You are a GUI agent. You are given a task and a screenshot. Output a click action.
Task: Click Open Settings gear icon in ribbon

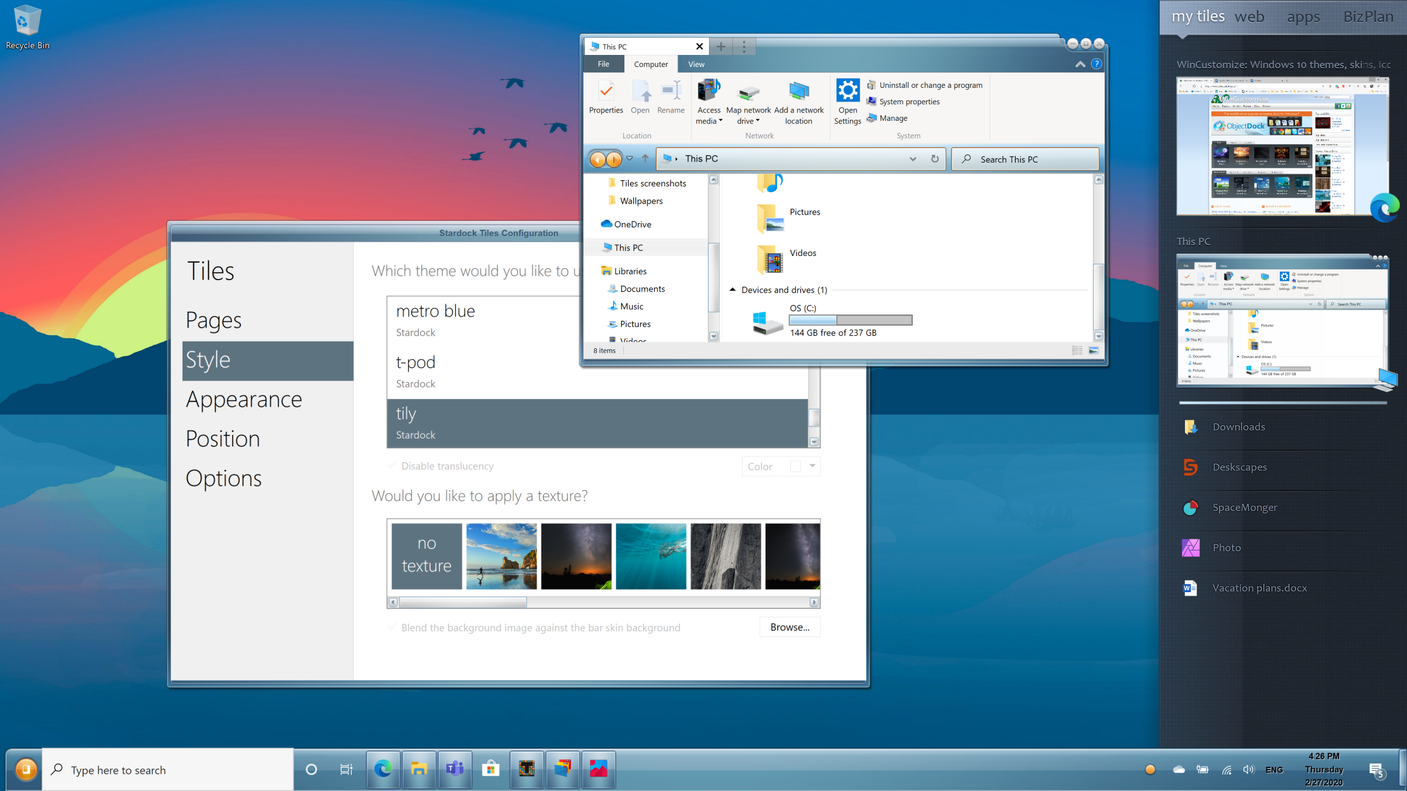click(847, 91)
